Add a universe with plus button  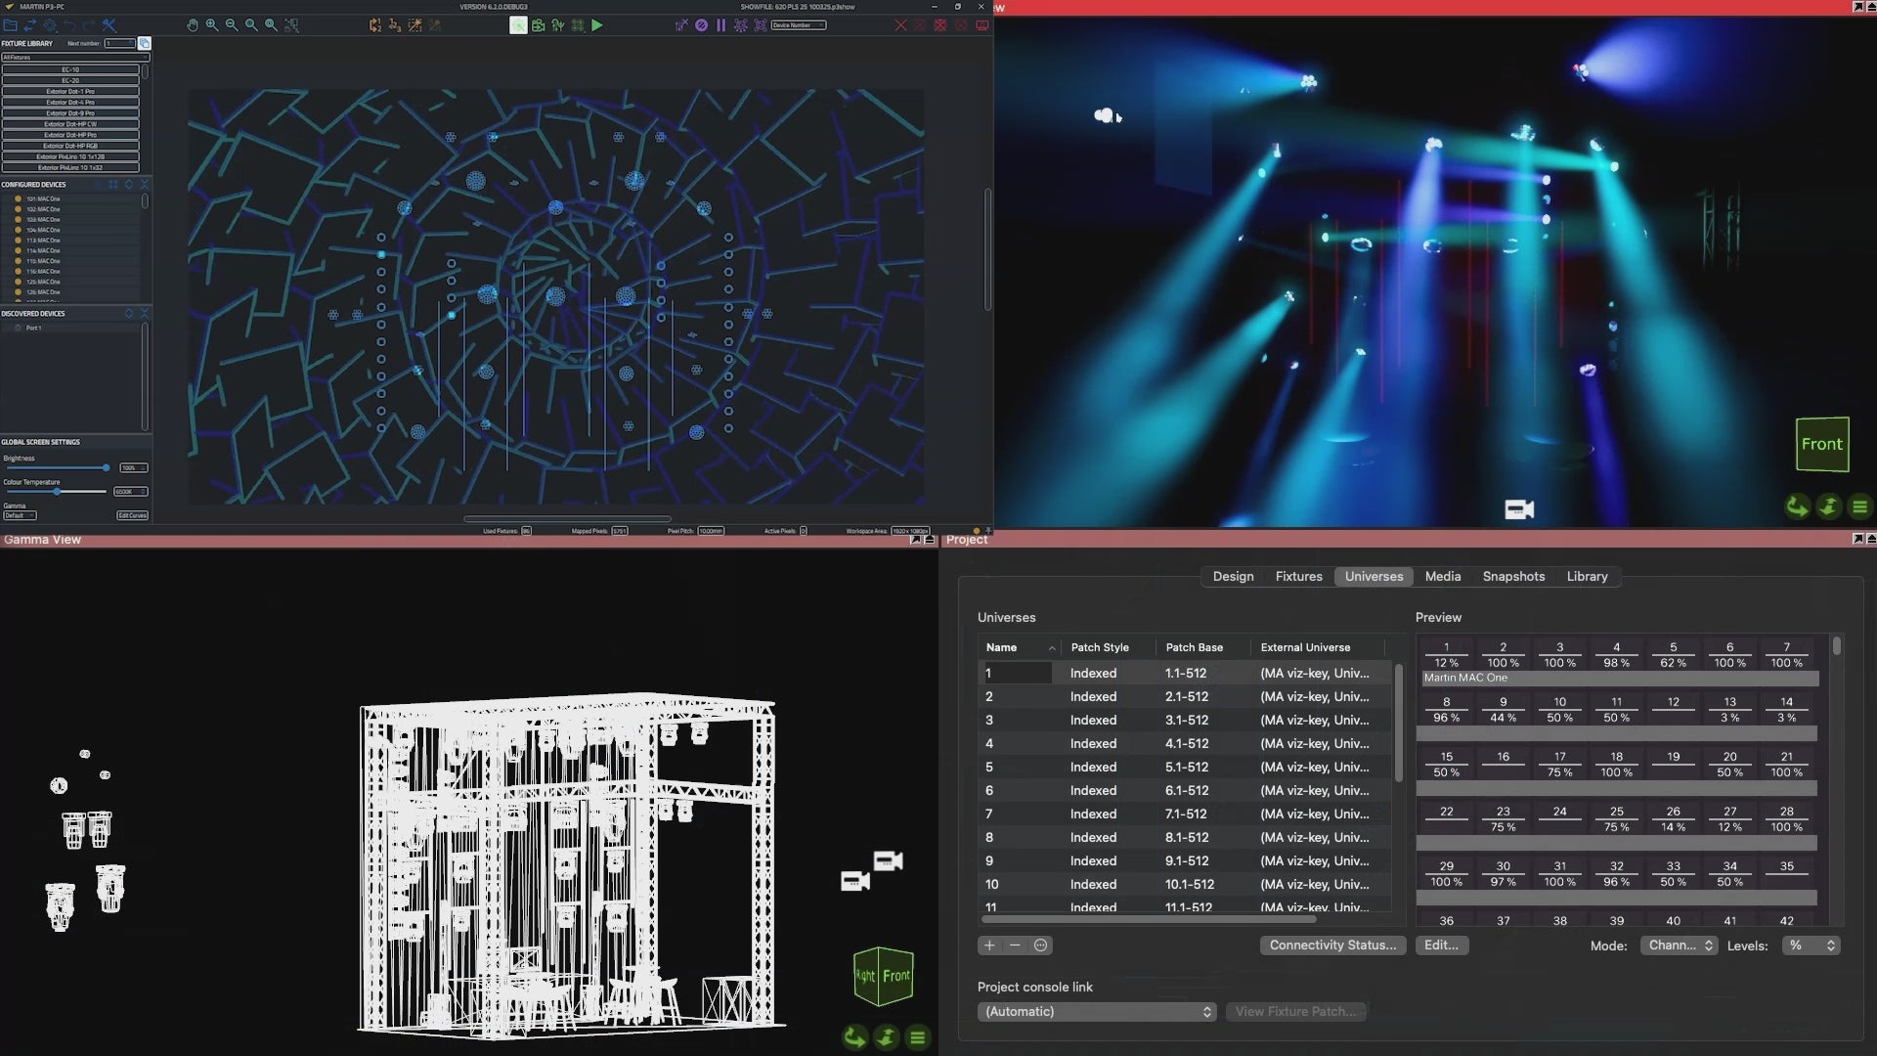(989, 946)
